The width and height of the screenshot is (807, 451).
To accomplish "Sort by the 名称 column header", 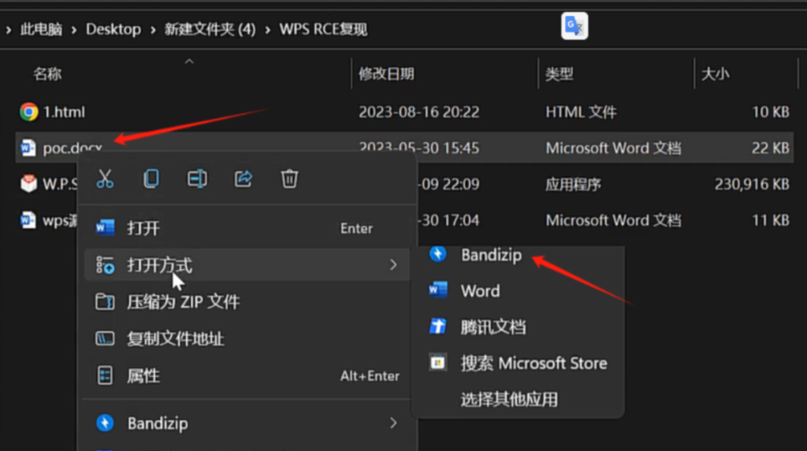I will 47,74.
